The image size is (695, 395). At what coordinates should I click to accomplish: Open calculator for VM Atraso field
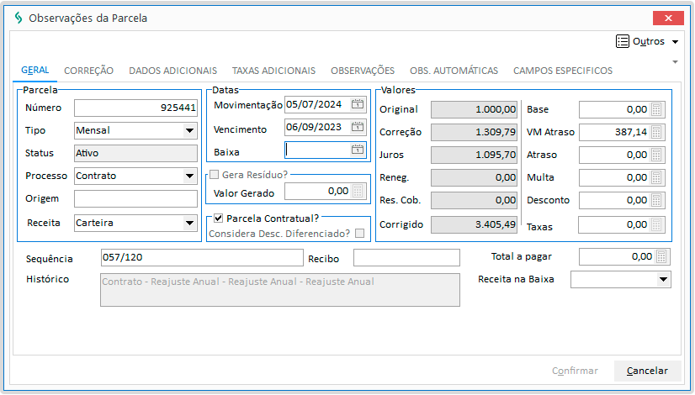tap(657, 132)
